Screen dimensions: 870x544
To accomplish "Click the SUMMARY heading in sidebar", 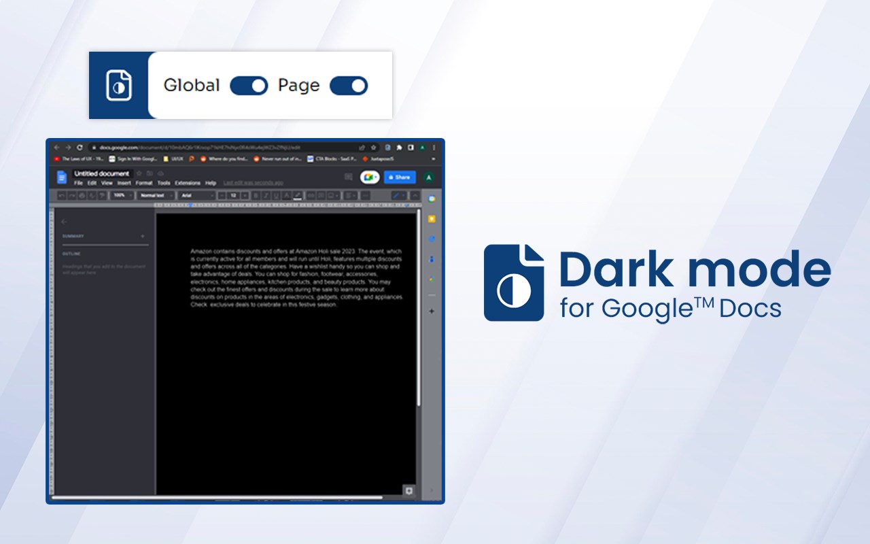I will coord(73,236).
